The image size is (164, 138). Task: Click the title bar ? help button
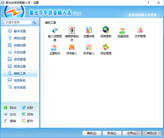pyautogui.click(x=148, y=3)
